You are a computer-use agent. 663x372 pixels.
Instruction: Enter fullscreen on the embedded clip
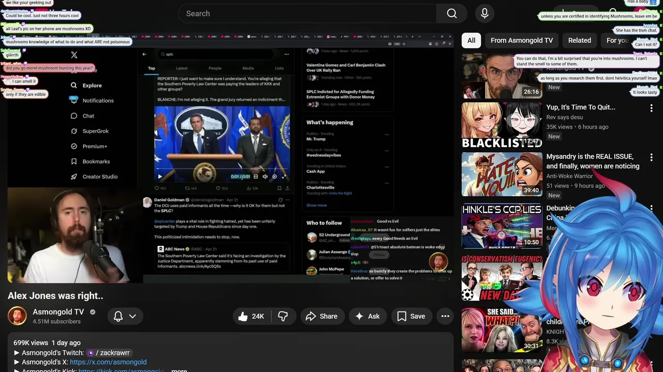[x=284, y=176]
